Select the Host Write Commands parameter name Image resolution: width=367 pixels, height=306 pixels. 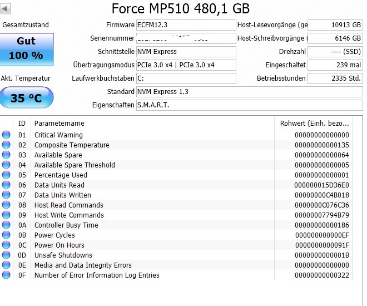[x=69, y=215]
